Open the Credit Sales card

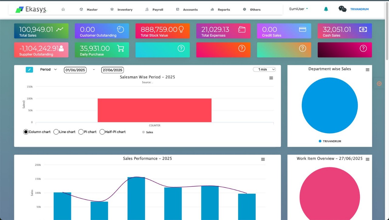click(284, 31)
